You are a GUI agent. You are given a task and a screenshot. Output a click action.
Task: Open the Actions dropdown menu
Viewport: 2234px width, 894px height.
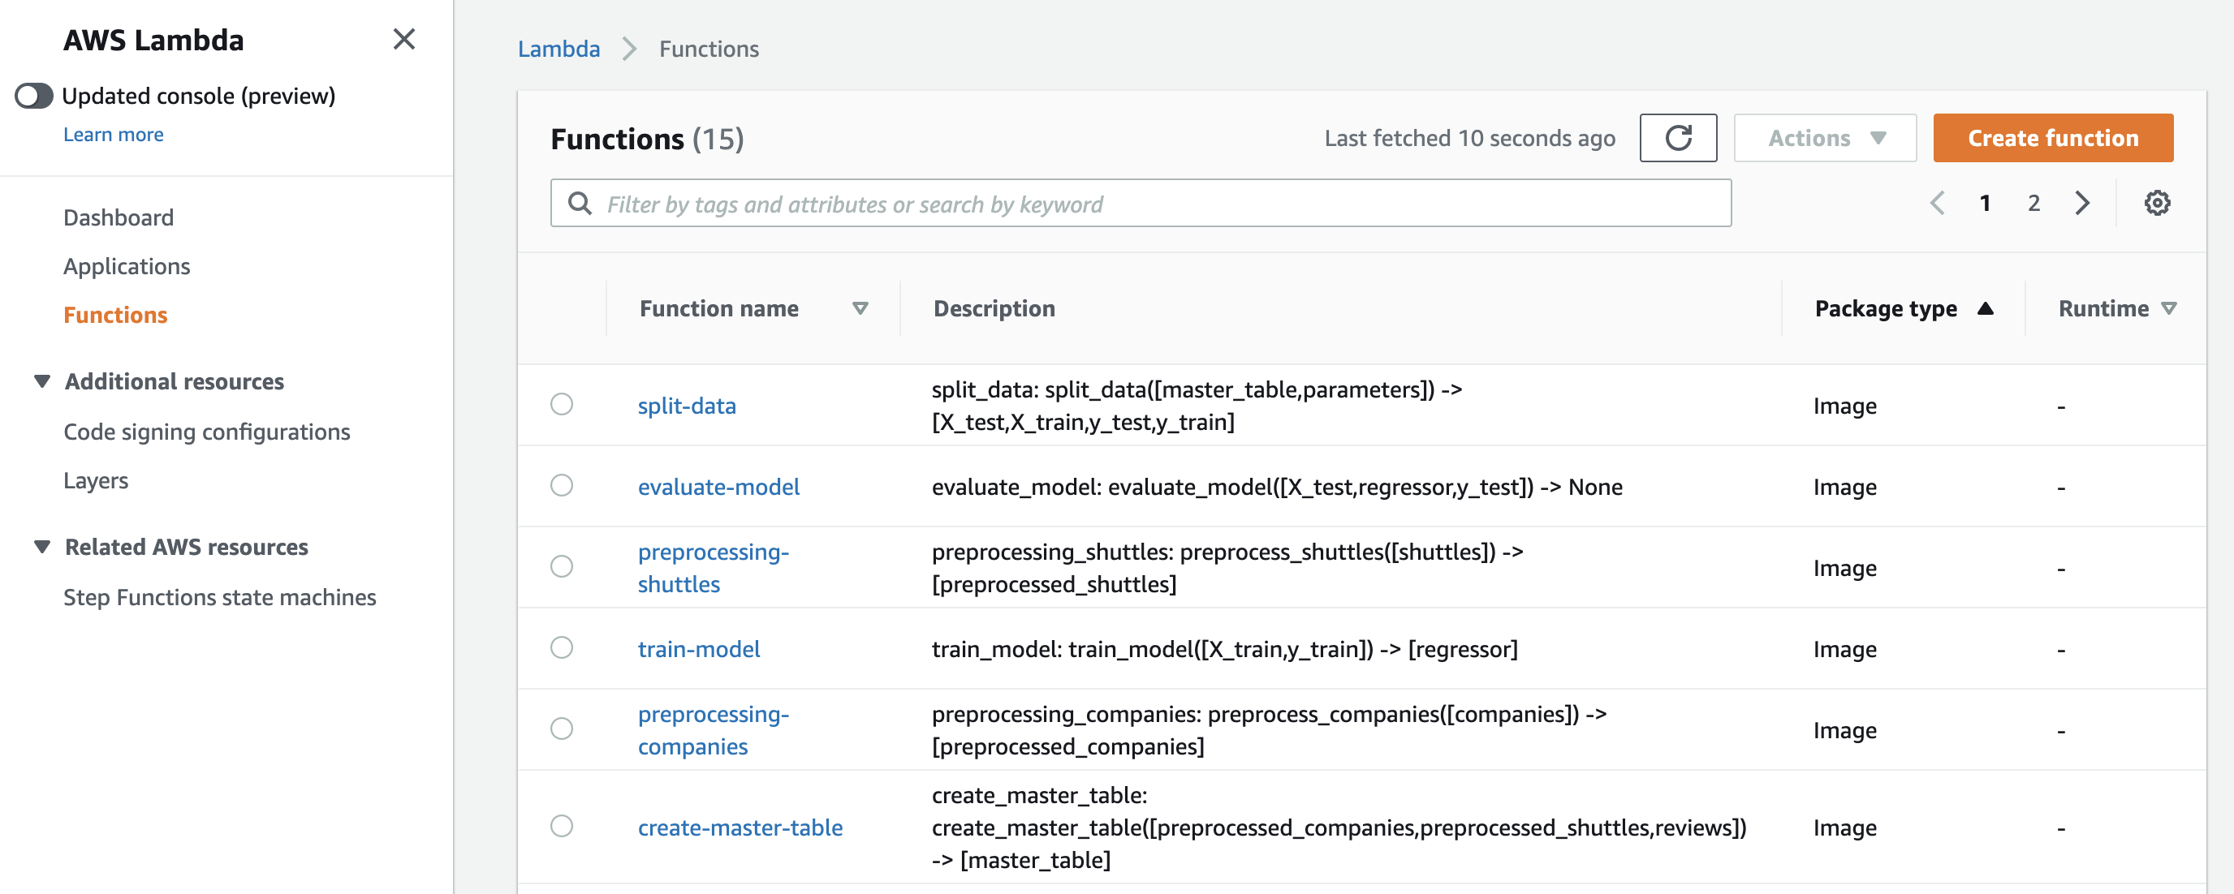click(x=1824, y=138)
